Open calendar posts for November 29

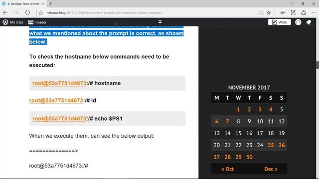[238, 157]
